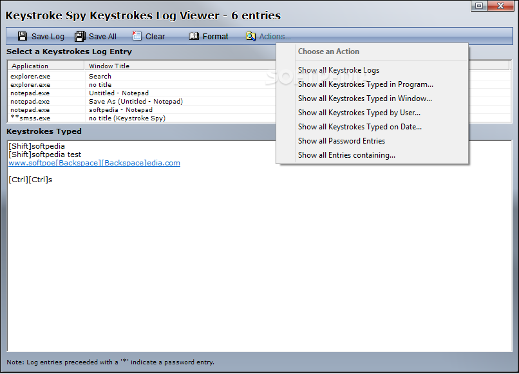519x374 pixels.
Task: Click the Actions magnifier icon
Action: point(250,37)
